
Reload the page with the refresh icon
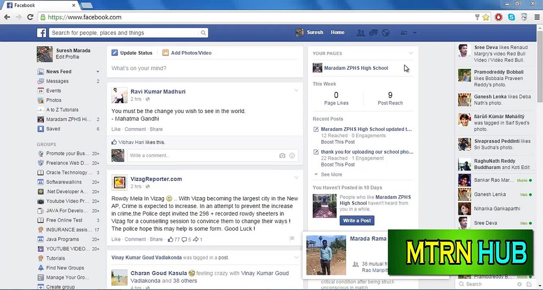30,17
